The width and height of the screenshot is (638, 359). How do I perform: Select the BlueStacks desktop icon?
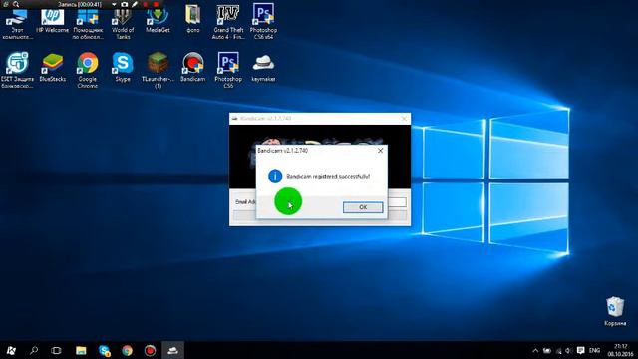(53, 68)
